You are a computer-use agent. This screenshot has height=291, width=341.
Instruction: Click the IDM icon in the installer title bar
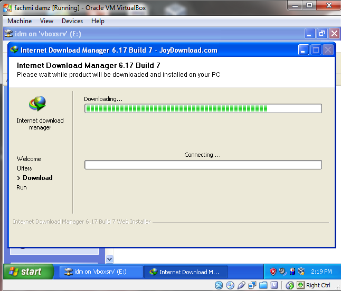[x=14, y=50]
